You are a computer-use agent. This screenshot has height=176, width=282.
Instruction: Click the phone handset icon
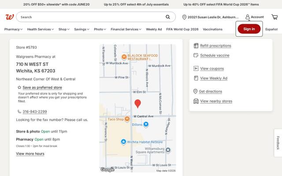[x=19, y=111]
